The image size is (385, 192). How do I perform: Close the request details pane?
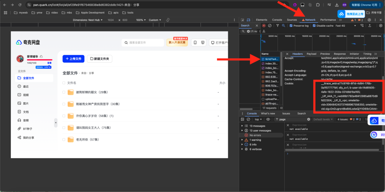pos(287,54)
